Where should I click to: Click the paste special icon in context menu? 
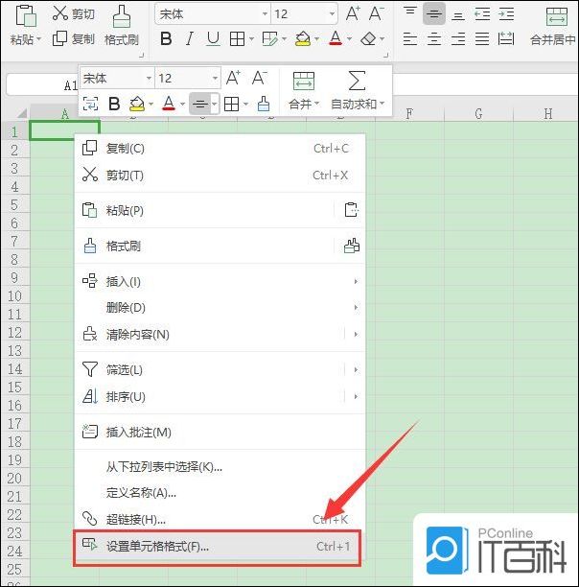tap(351, 210)
